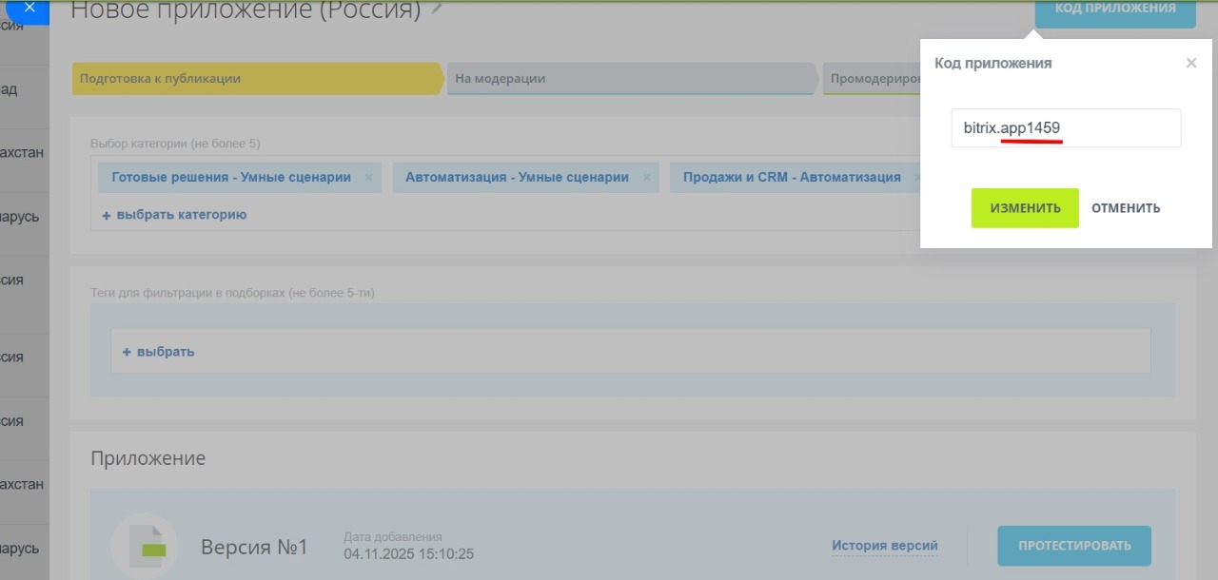Remove category "Продажи и CRM - Автоматизация" via its × icon
The image size is (1218, 580).
coord(916,177)
